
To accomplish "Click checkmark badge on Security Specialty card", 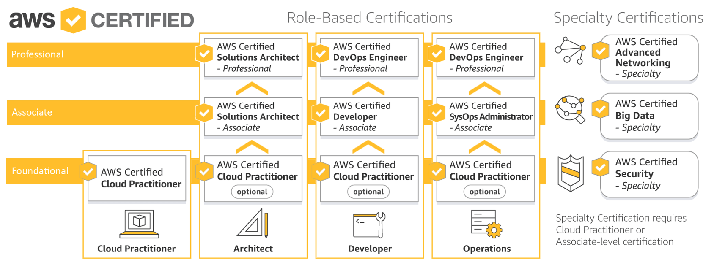I will pos(600,167).
